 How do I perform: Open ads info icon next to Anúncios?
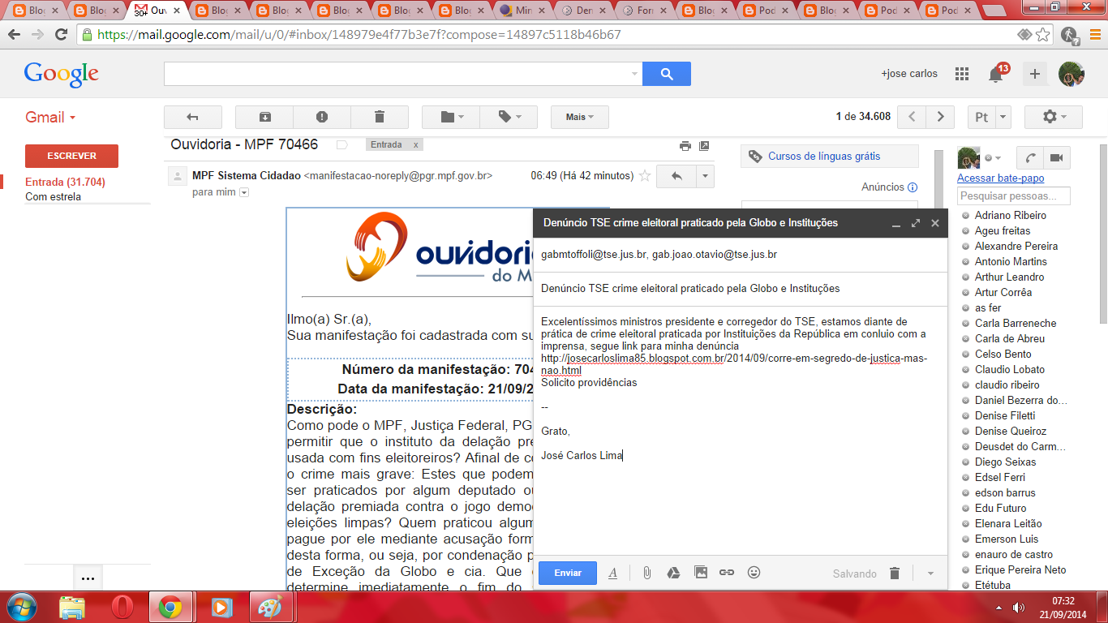(x=913, y=187)
